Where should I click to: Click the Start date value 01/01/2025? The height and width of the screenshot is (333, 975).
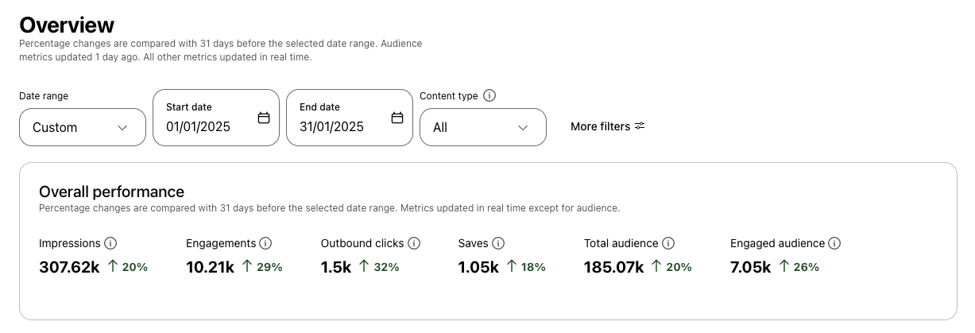pos(198,126)
